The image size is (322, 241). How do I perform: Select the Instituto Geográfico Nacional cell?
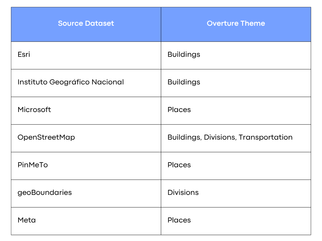[86, 83]
